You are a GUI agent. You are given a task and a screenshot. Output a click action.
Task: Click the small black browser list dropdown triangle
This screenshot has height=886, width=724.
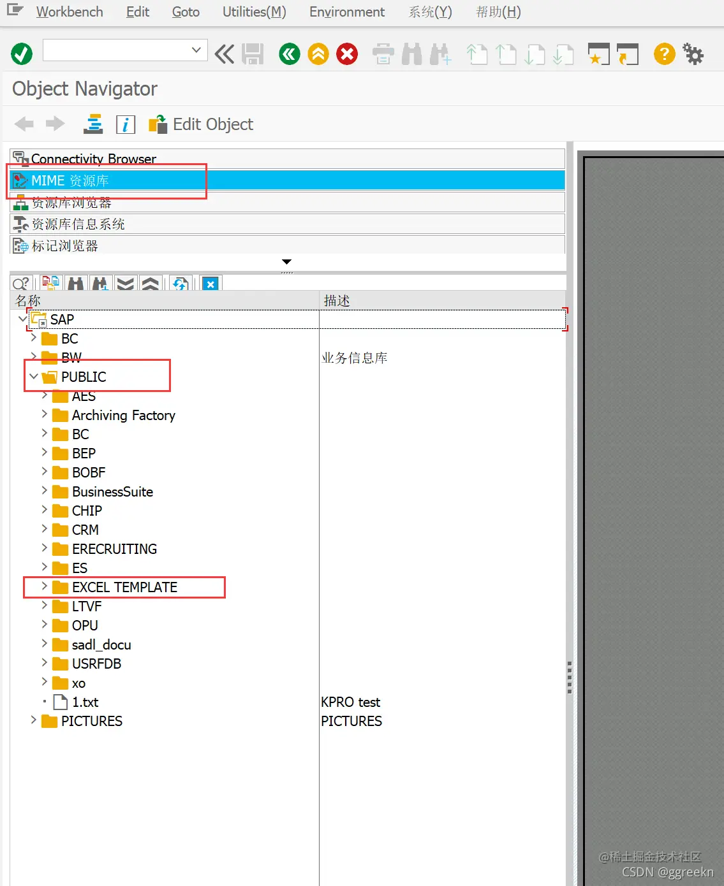(x=287, y=262)
